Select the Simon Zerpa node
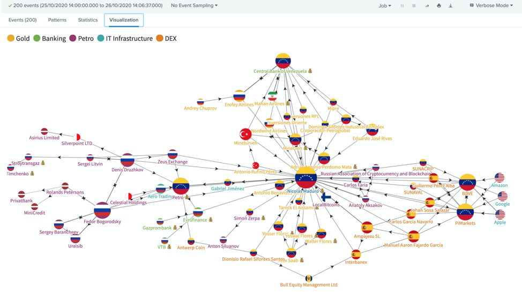The image size is (522, 308). [250, 212]
